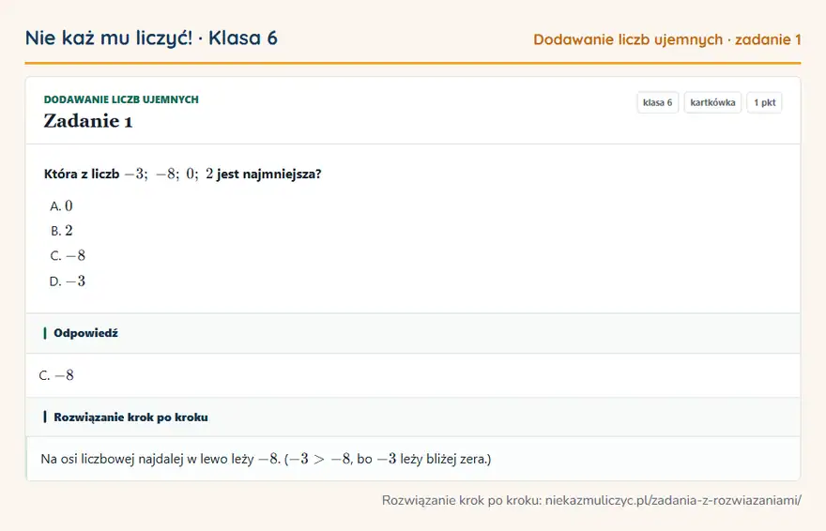The height and width of the screenshot is (531, 826).
Task: Click the green 'DODAWANIE LICZB UJEMNYCH' category label
Action: point(121,99)
